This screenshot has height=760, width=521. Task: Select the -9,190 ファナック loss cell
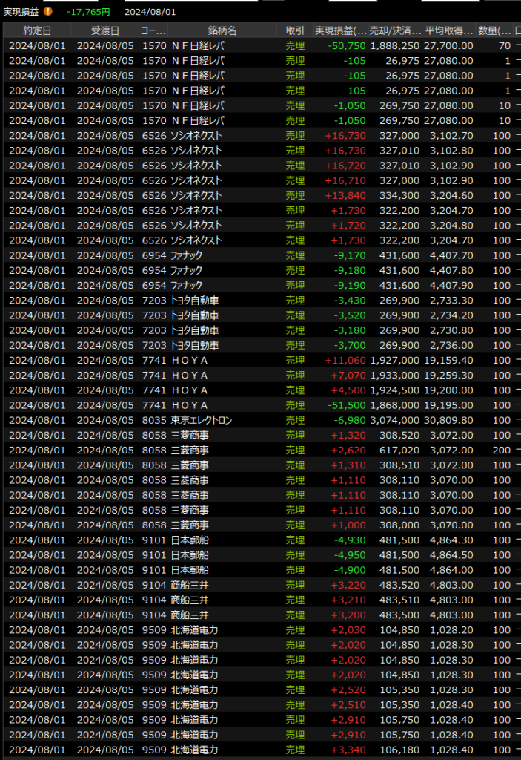[x=350, y=286]
